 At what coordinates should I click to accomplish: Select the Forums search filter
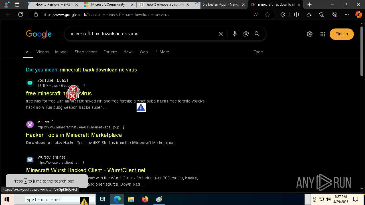tap(110, 52)
